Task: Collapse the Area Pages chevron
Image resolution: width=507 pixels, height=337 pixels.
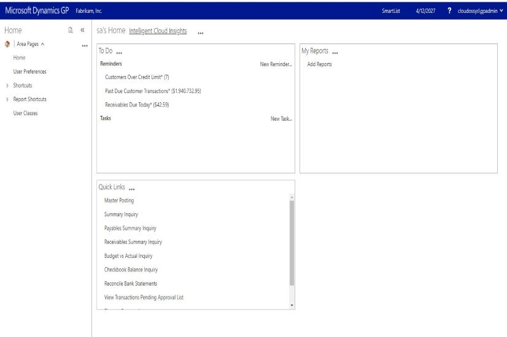Action: tap(43, 44)
